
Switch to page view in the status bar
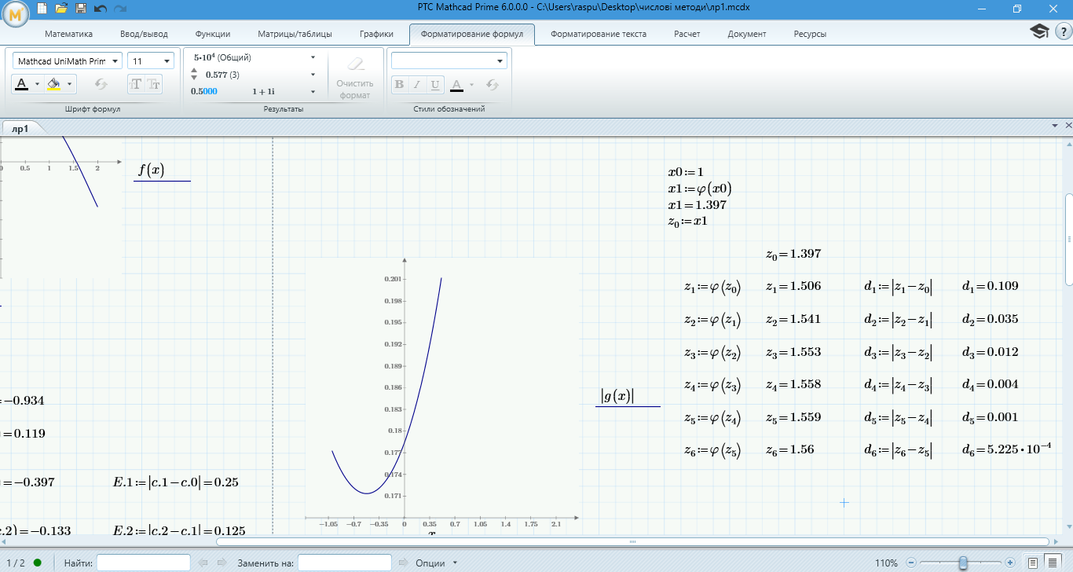pyautogui.click(x=1033, y=563)
